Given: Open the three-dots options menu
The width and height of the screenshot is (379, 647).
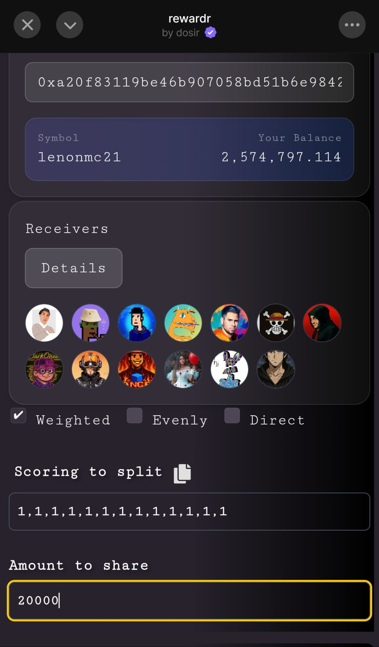Looking at the screenshot, I should [x=352, y=25].
